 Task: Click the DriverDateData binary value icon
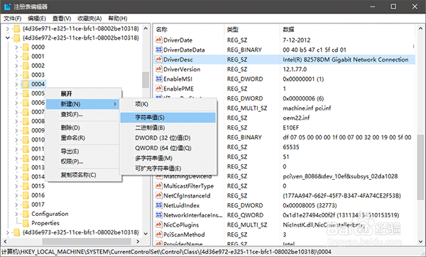click(x=158, y=50)
